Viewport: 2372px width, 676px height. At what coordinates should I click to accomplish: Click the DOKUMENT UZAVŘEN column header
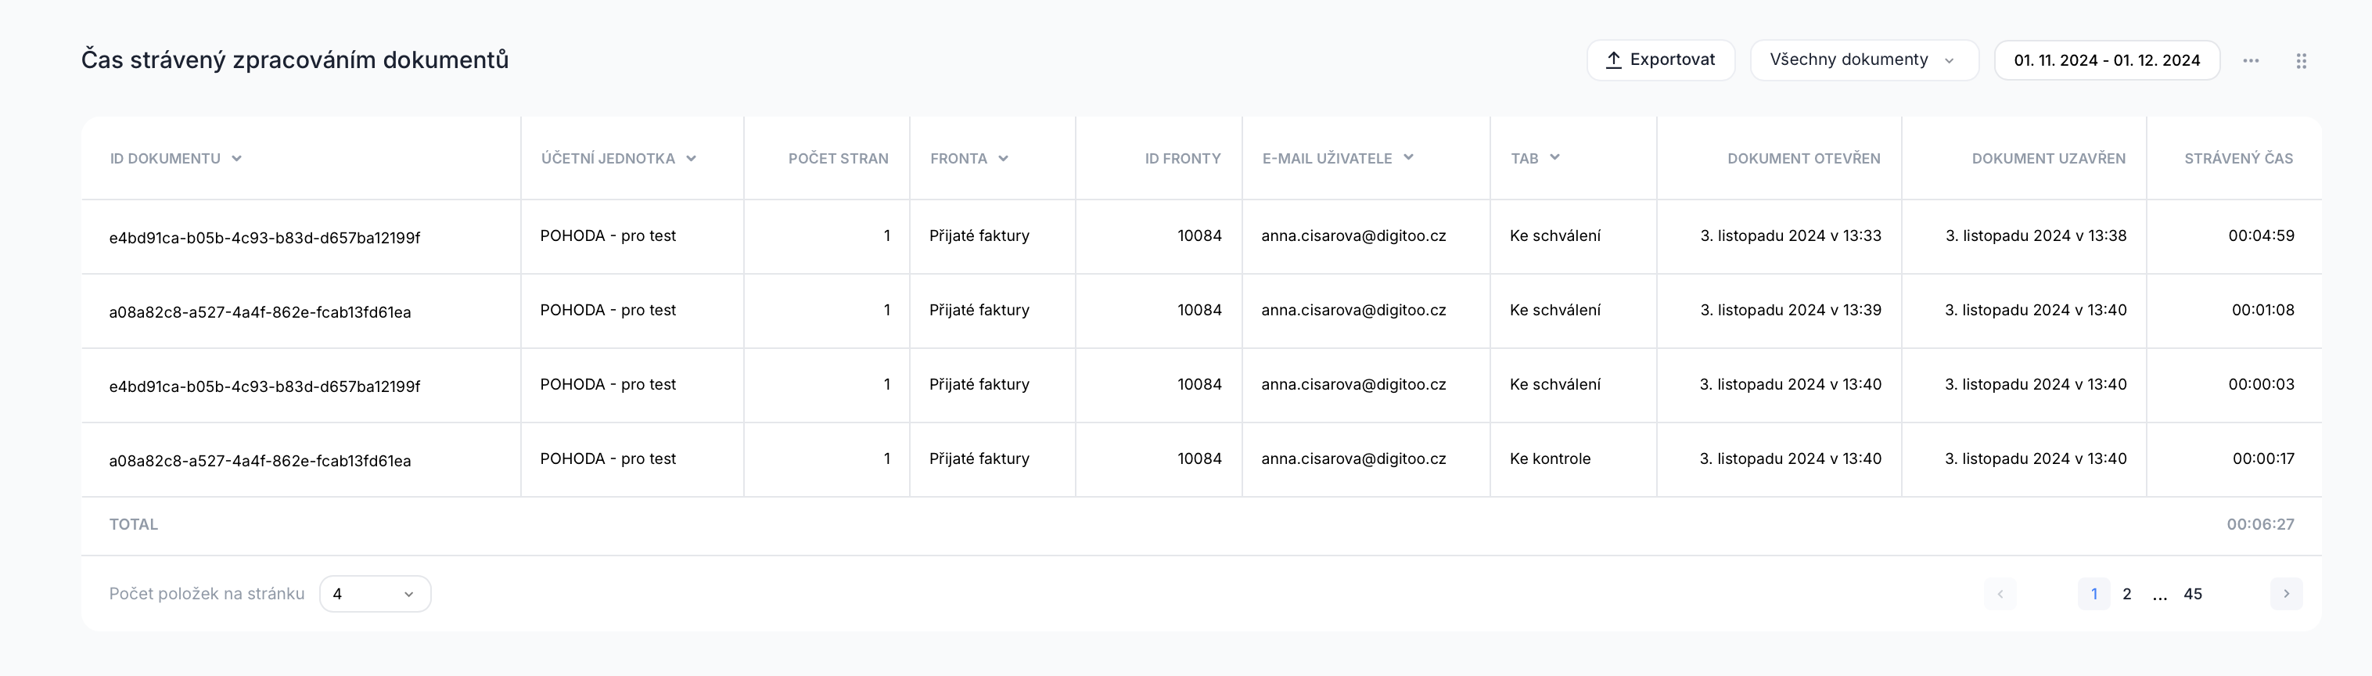(x=2049, y=158)
